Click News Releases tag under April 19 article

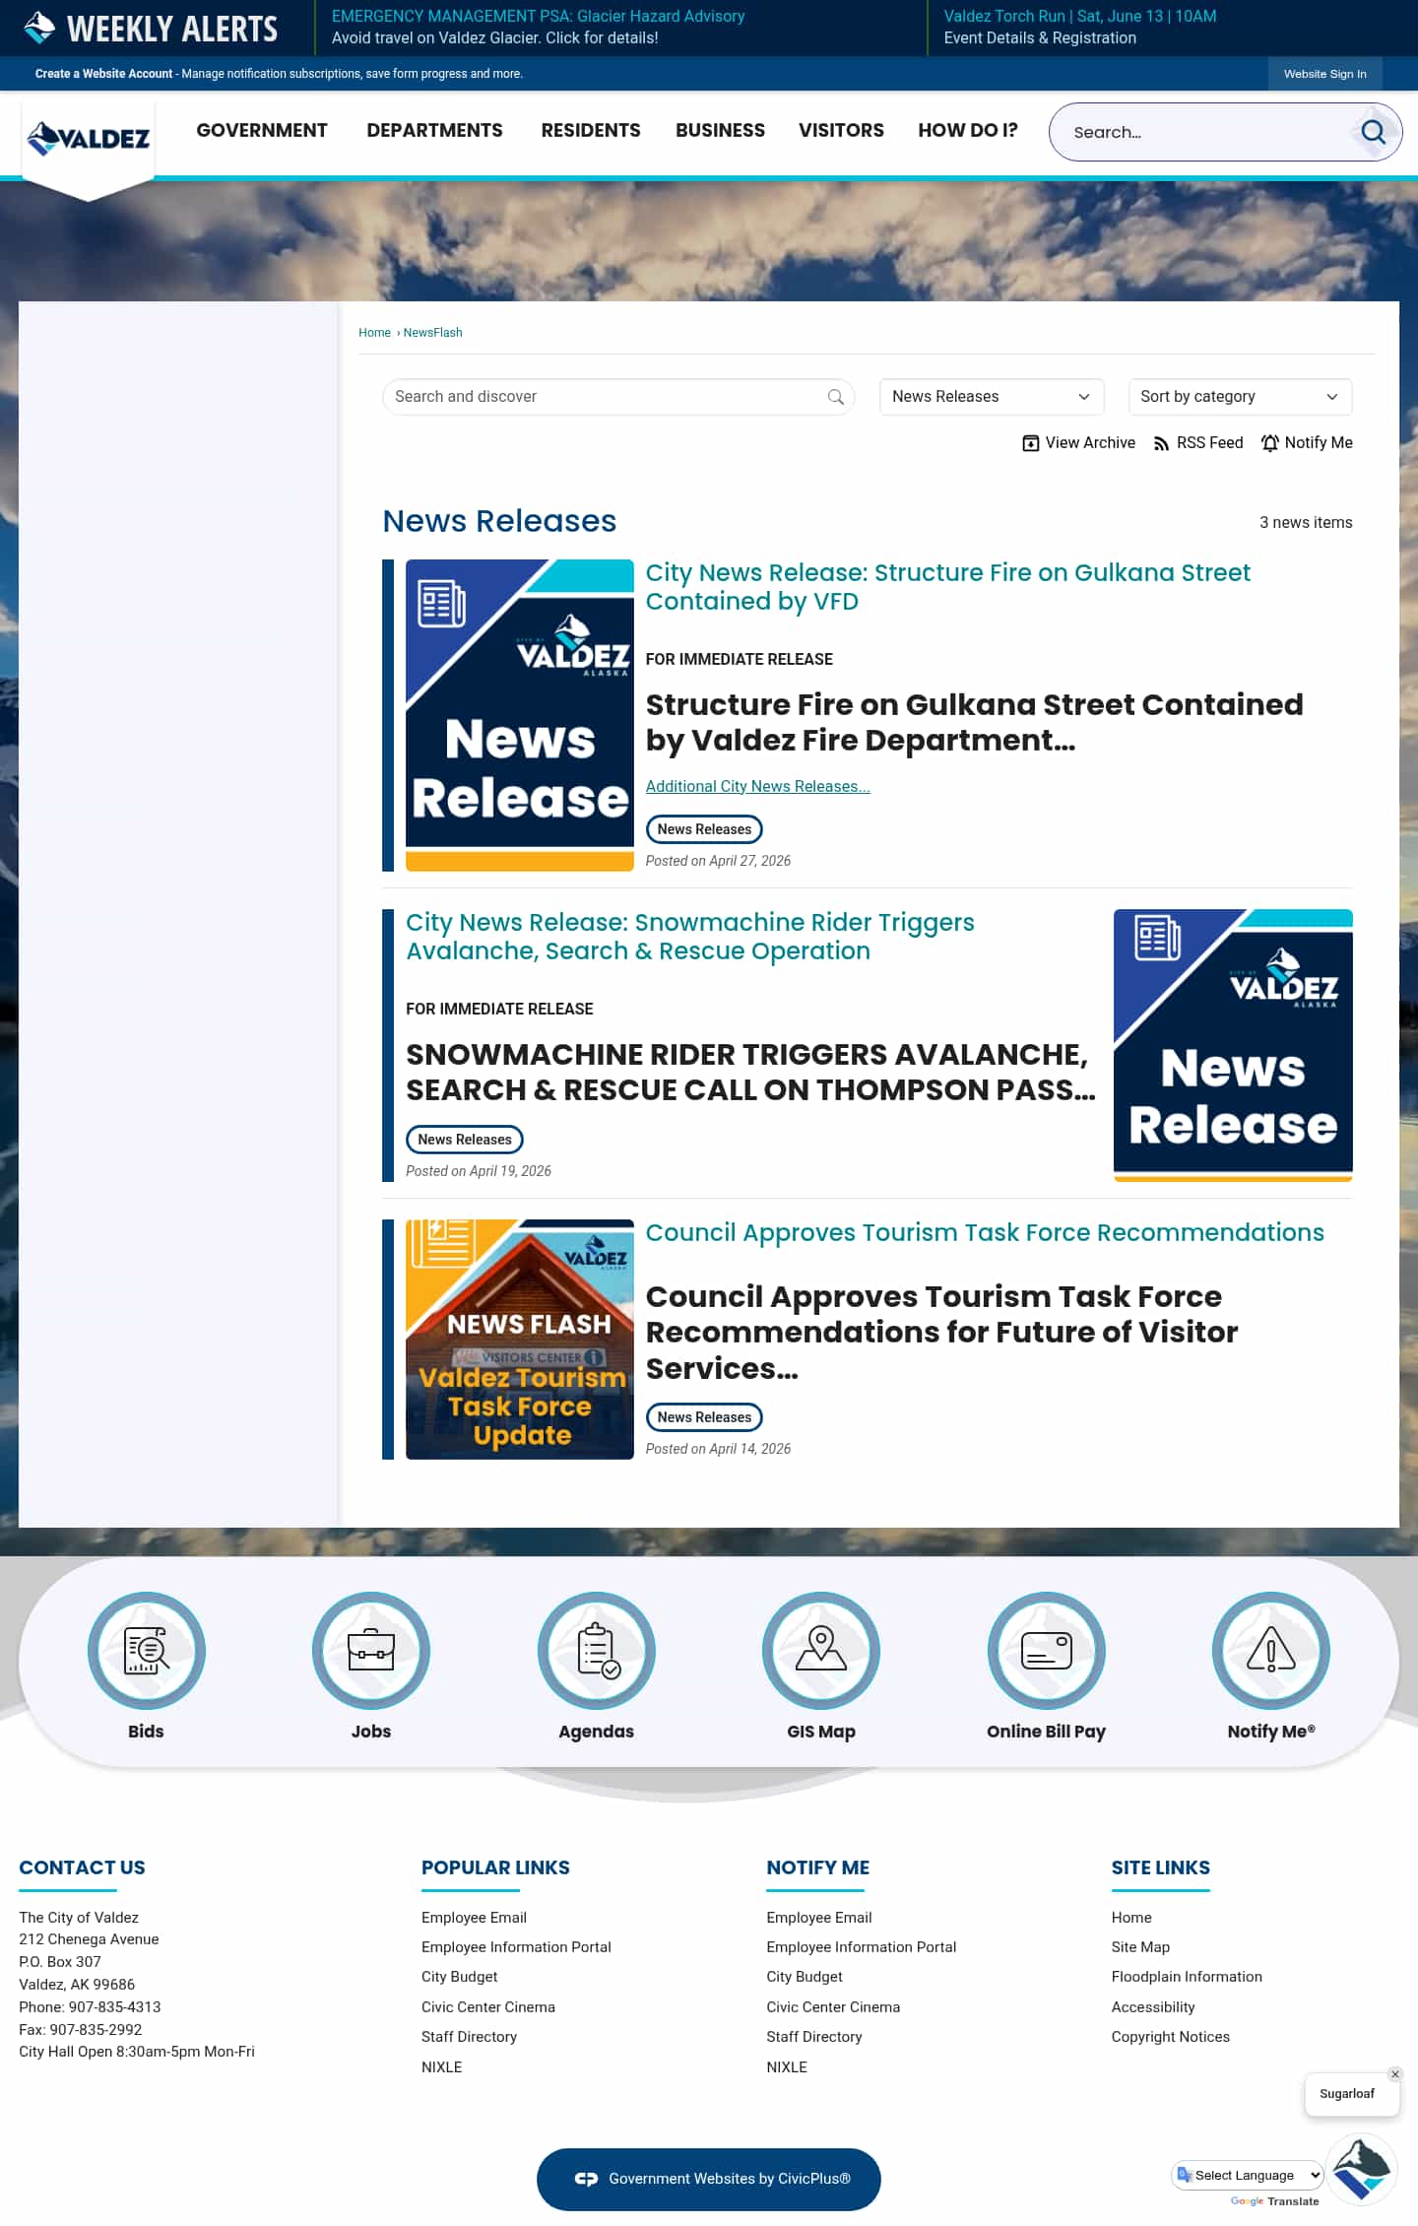tap(464, 1140)
